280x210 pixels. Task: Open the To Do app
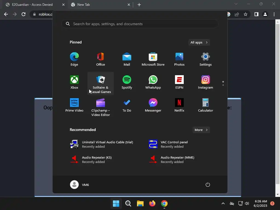tap(127, 105)
